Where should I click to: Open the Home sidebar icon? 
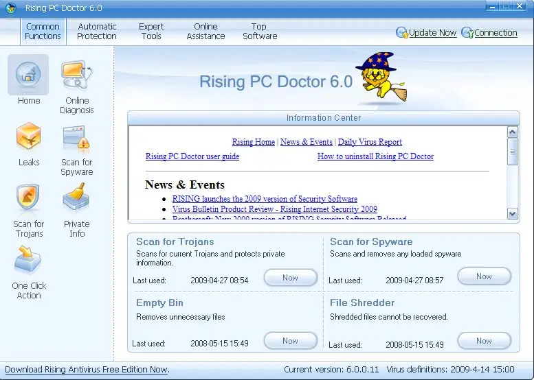coord(28,75)
